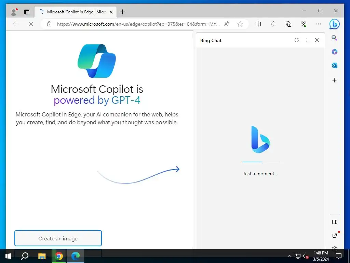Select the Microsoft Copilot in Edge tab
The image size is (350, 263).
[x=76, y=12]
